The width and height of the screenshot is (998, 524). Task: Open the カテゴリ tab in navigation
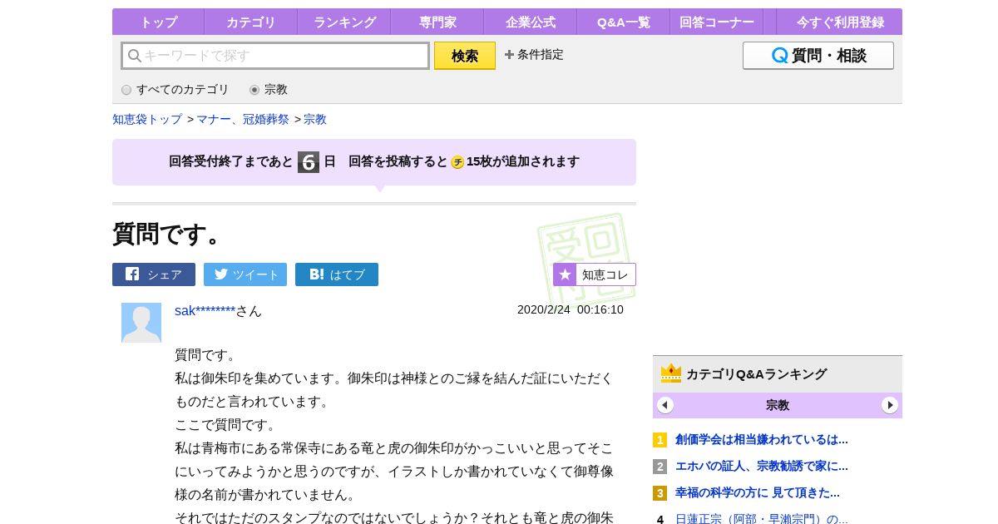(250, 22)
